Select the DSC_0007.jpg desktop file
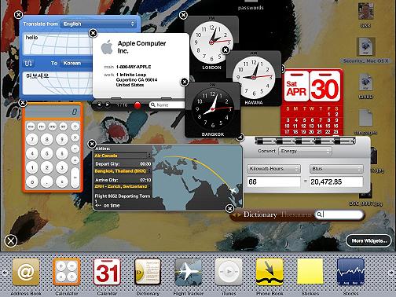This screenshot has height=297, width=396. point(366,195)
